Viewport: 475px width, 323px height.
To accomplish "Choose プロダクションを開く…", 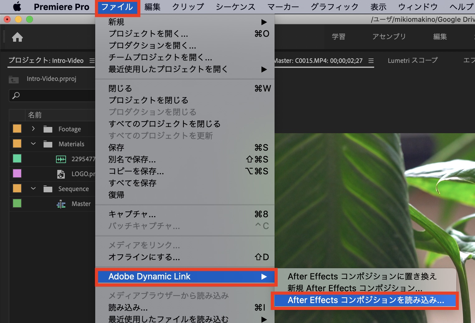I will [x=185, y=45].
